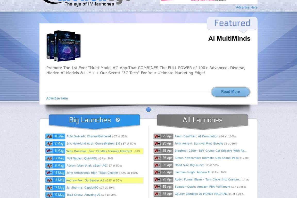Click the blue featured slider dot
297x198 pixels.
tap(148, 110)
